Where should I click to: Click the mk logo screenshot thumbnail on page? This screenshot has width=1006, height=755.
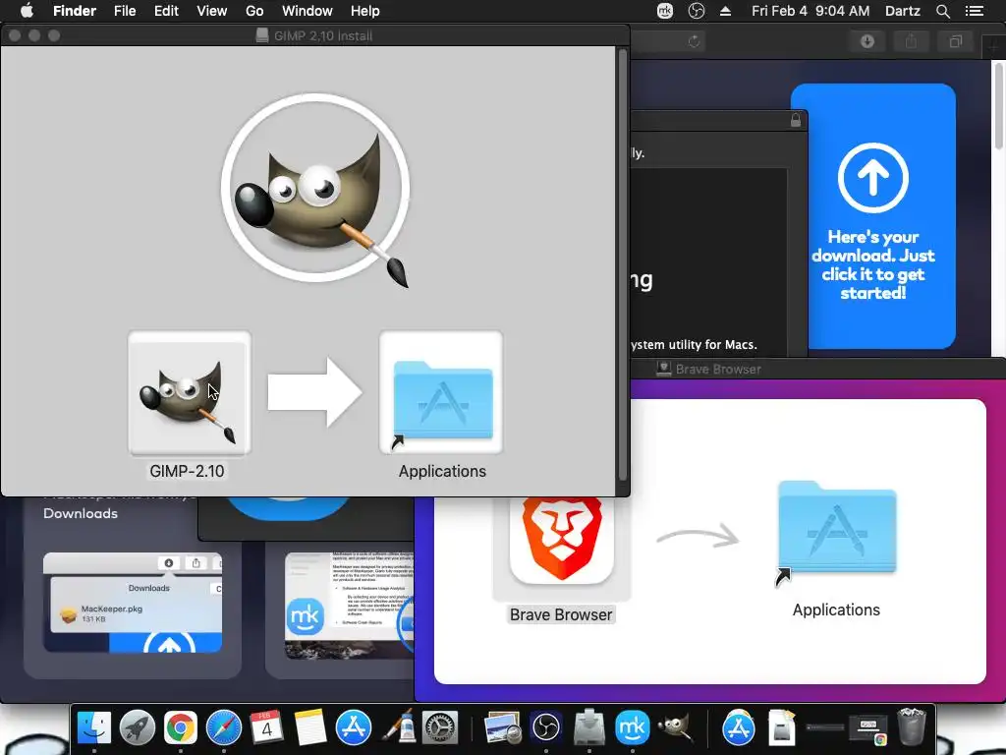(349, 606)
